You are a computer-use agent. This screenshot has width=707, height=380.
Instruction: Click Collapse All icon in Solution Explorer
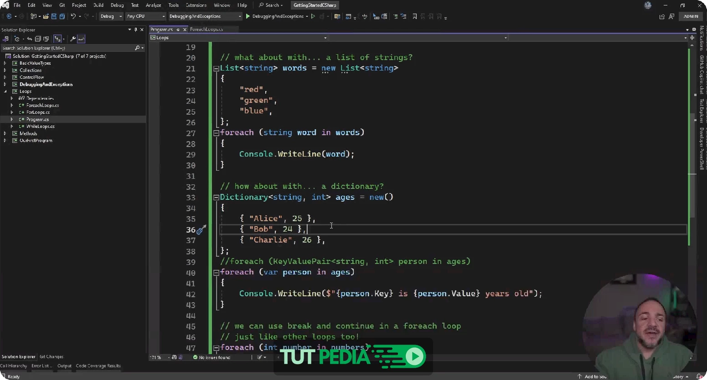[x=38, y=39]
